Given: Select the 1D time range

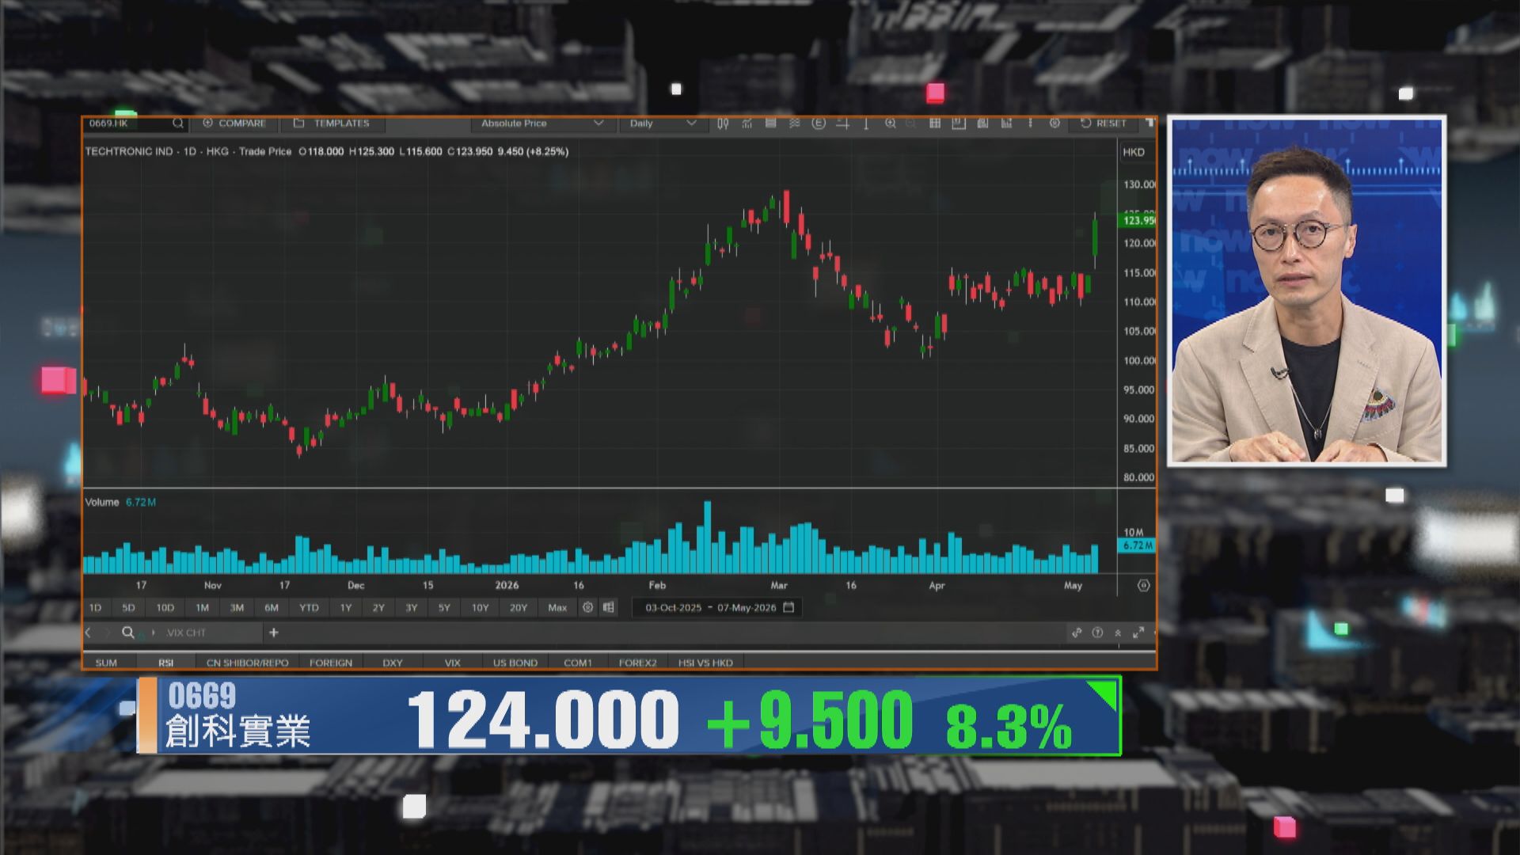Looking at the screenshot, I should [x=95, y=608].
